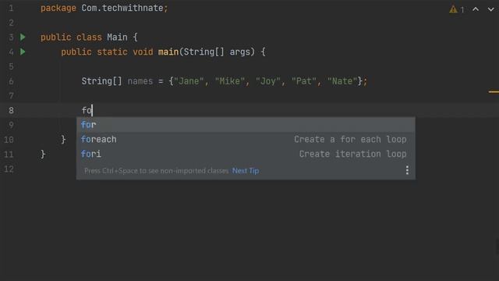Click the "Pat" string literal
499x281 pixels.
click(303, 81)
